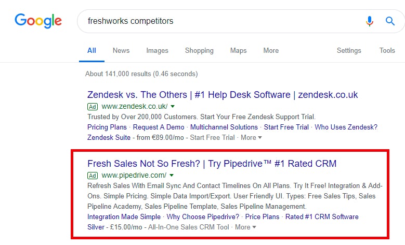Expand More in the Silver price line

(x=245, y=227)
